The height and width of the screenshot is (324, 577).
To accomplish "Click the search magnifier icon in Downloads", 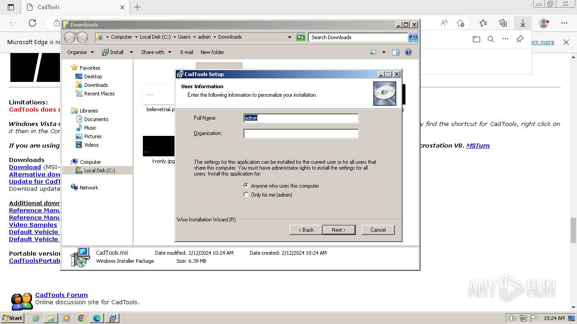I will [x=413, y=37].
